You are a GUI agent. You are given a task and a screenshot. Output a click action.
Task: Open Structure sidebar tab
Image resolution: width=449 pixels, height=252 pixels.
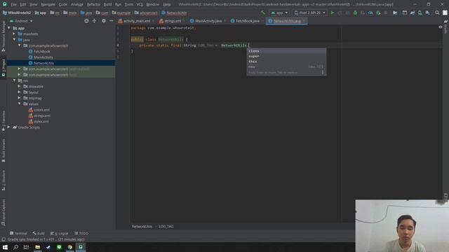[x=4, y=181]
